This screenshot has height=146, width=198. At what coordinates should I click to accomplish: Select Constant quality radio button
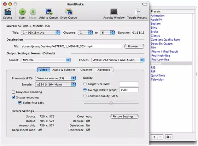[x=85, y=96]
